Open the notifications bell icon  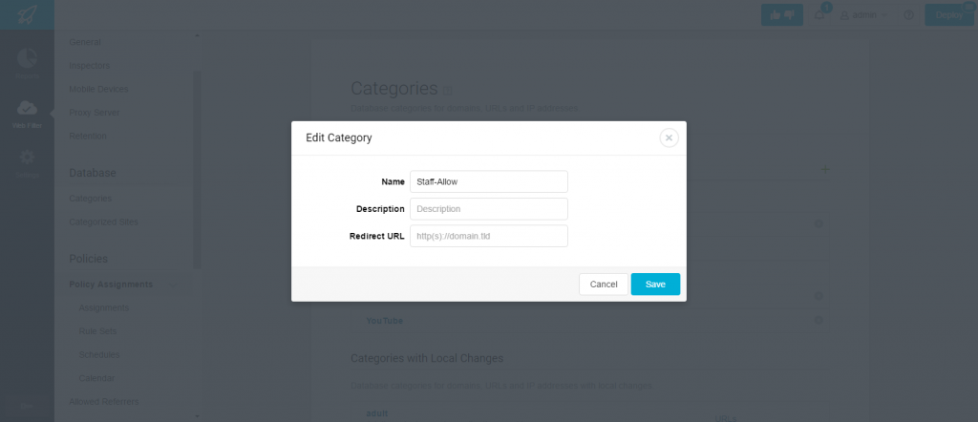coord(819,15)
